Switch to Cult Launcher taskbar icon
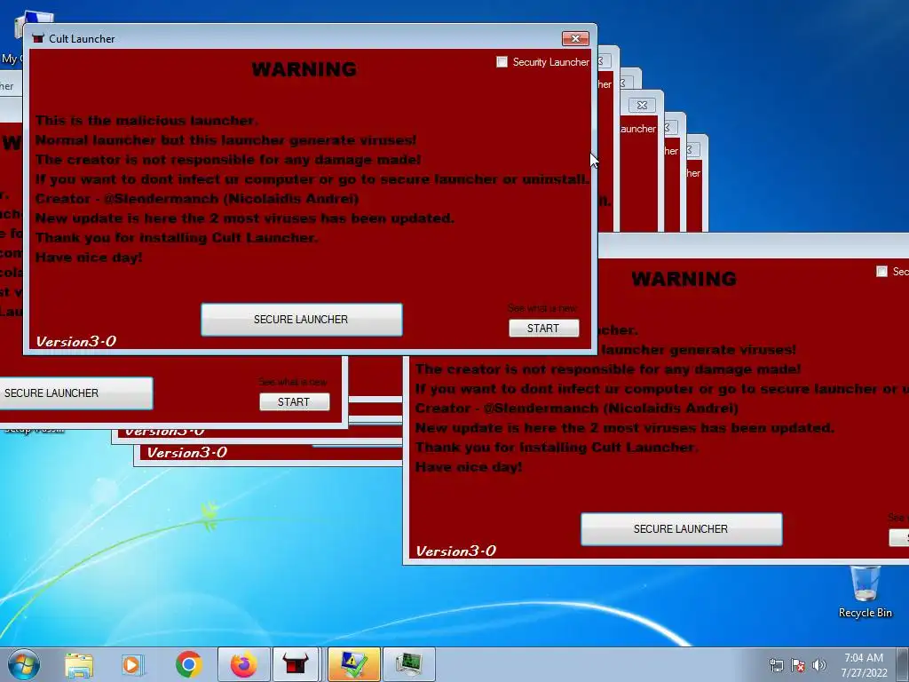The image size is (909, 682). point(296,664)
